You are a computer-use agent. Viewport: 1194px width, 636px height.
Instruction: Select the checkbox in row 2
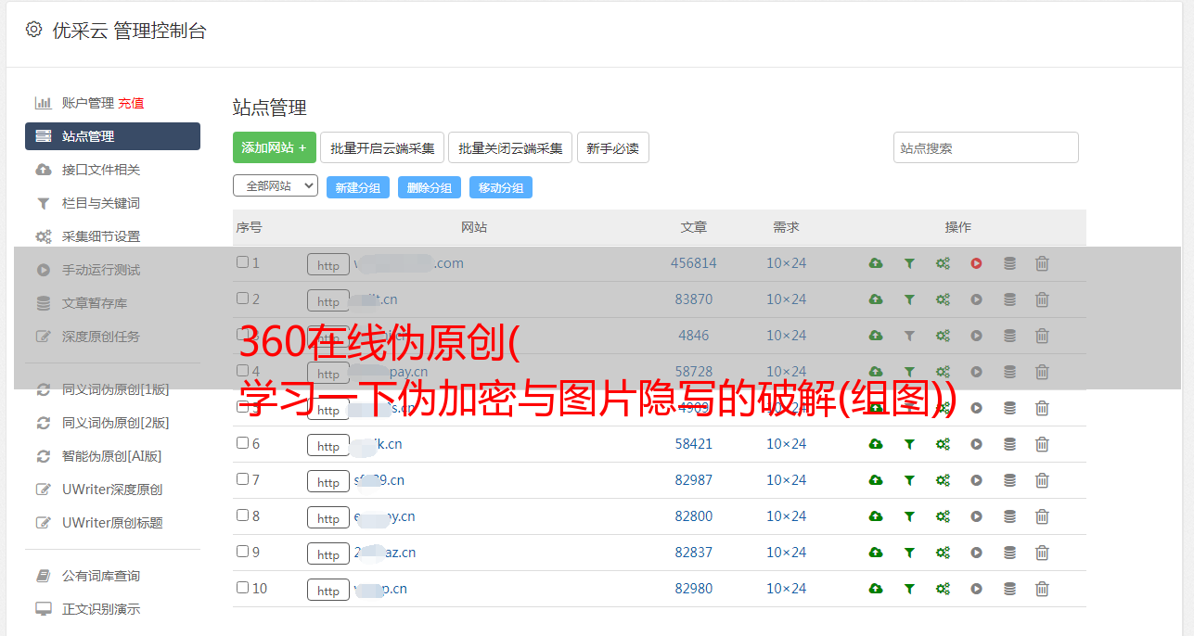point(242,299)
